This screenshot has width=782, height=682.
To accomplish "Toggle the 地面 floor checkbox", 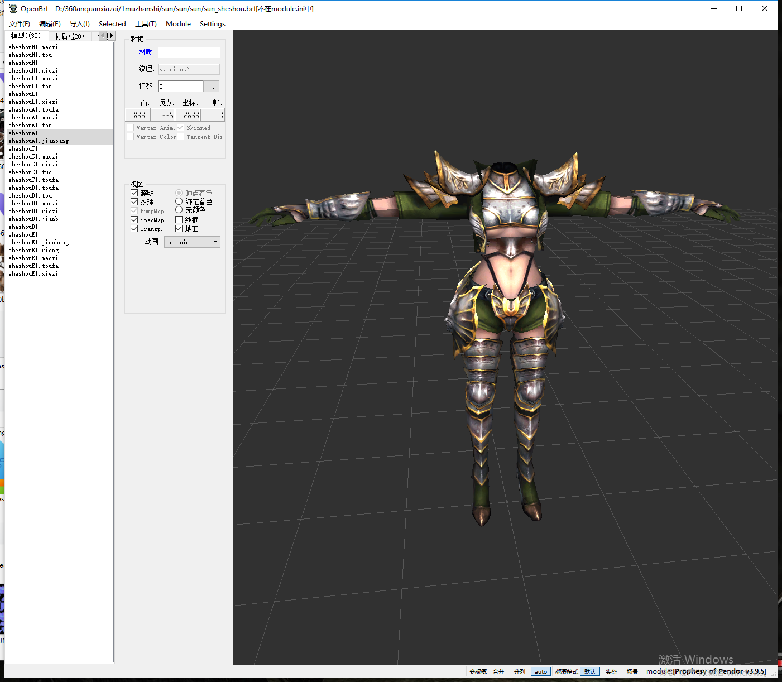I will pos(179,229).
